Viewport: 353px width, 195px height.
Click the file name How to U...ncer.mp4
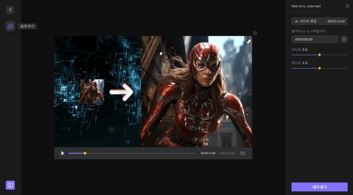point(306,6)
